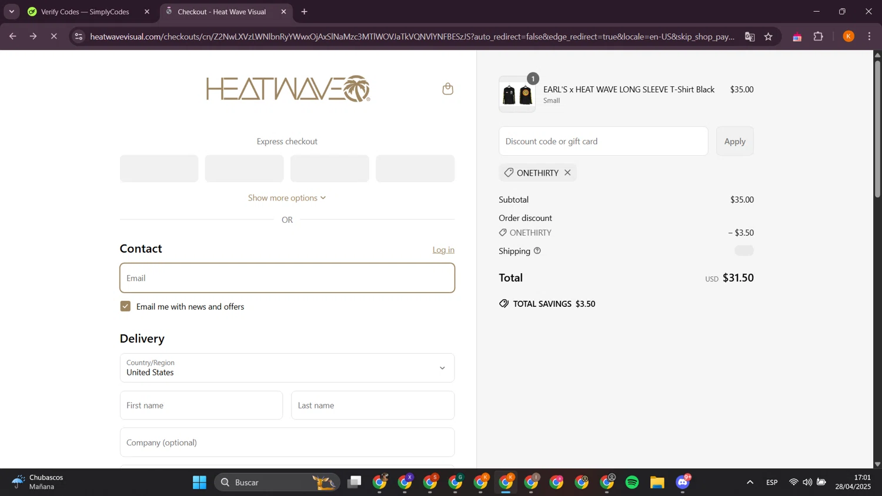Click the fourth express checkout button

click(x=415, y=169)
